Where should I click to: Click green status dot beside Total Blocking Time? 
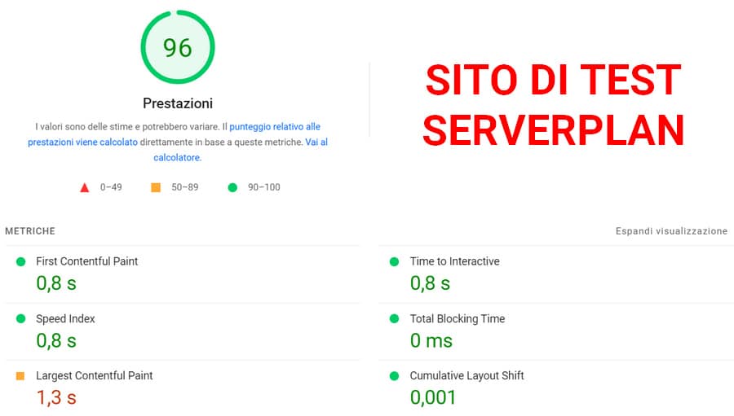pyautogui.click(x=394, y=319)
